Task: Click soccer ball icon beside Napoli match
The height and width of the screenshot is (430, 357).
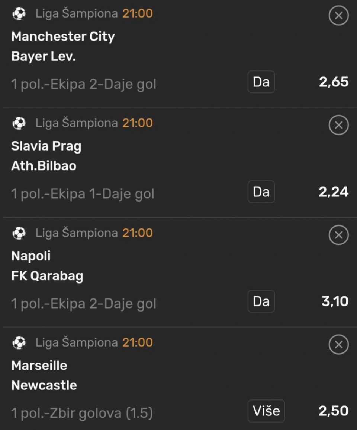Action: pos(19,233)
